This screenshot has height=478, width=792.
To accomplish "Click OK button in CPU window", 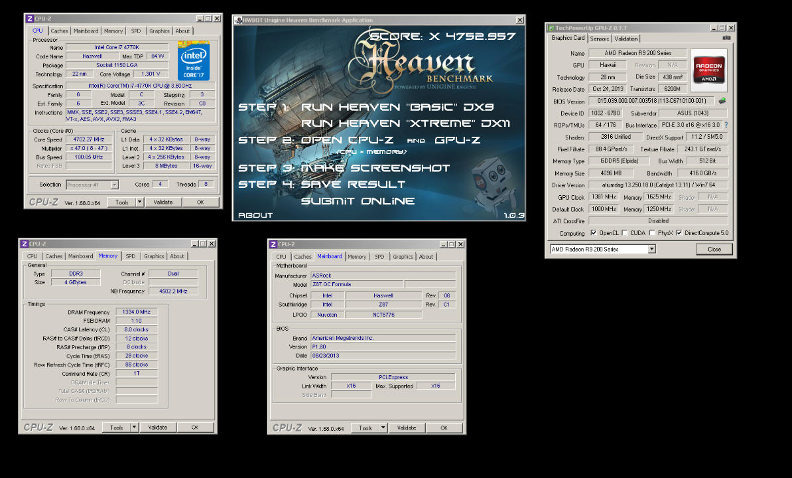I will 200,202.
